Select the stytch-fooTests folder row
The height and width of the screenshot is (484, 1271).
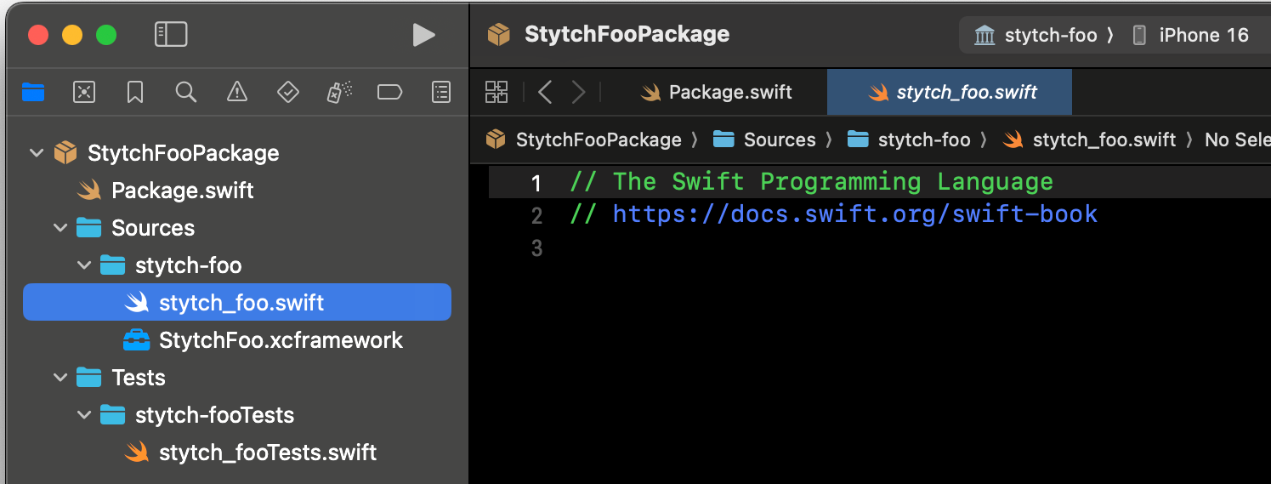237,415
